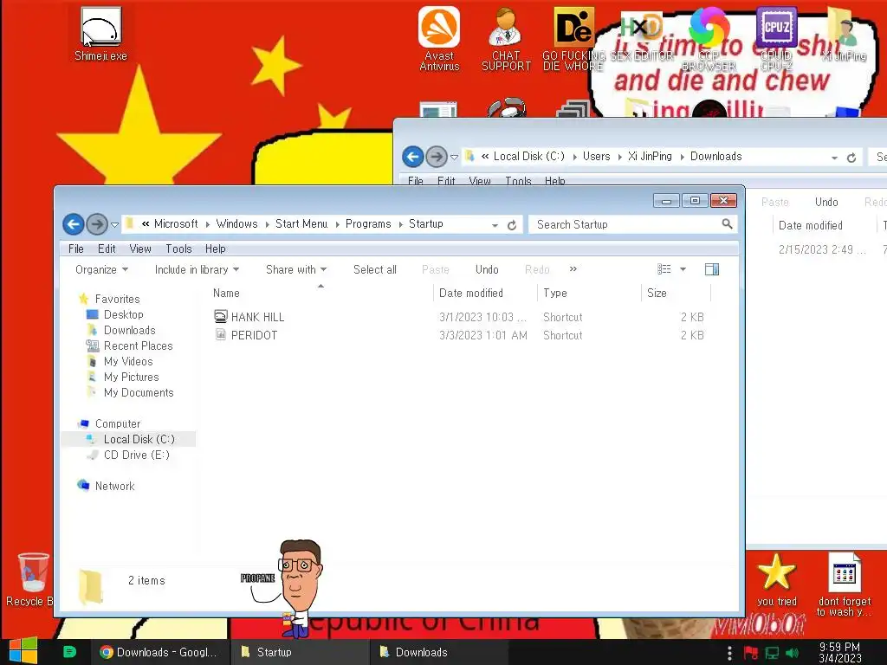Select Favorites in the navigation pane
This screenshot has height=665, width=887.
(109, 299)
